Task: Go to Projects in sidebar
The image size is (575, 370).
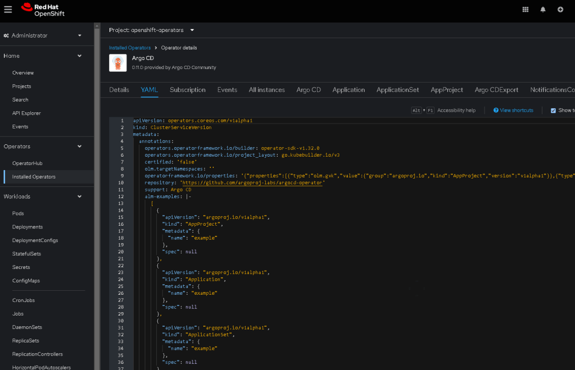Action: pyautogui.click(x=21, y=86)
